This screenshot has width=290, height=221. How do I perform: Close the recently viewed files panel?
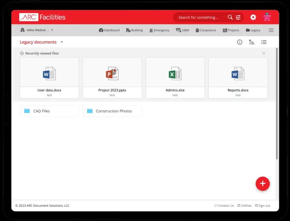click(264, 53)
